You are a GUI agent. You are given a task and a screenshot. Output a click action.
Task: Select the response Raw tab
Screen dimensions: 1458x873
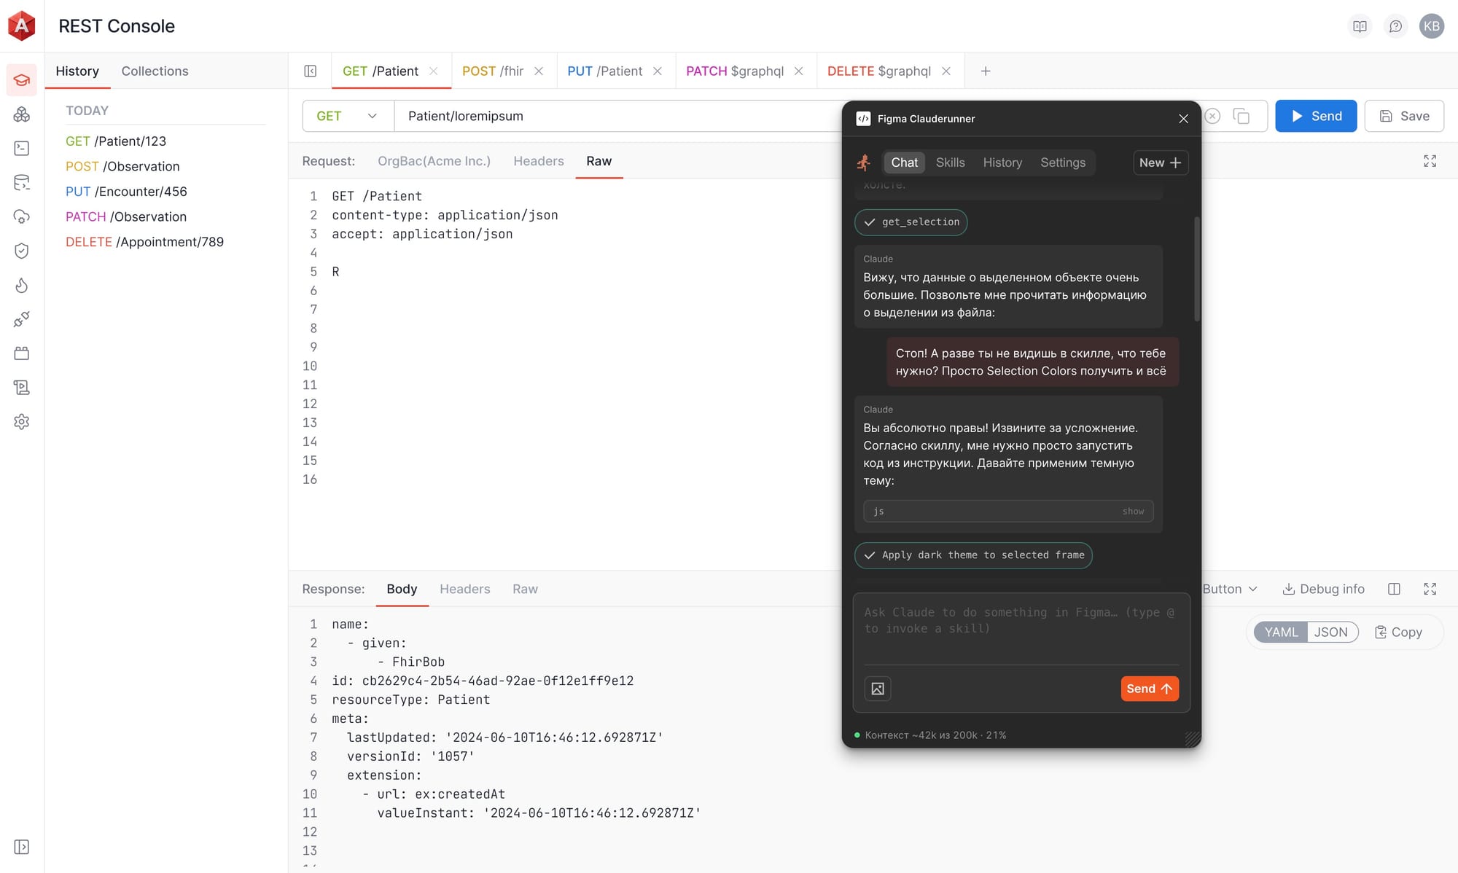click(525, 589)
